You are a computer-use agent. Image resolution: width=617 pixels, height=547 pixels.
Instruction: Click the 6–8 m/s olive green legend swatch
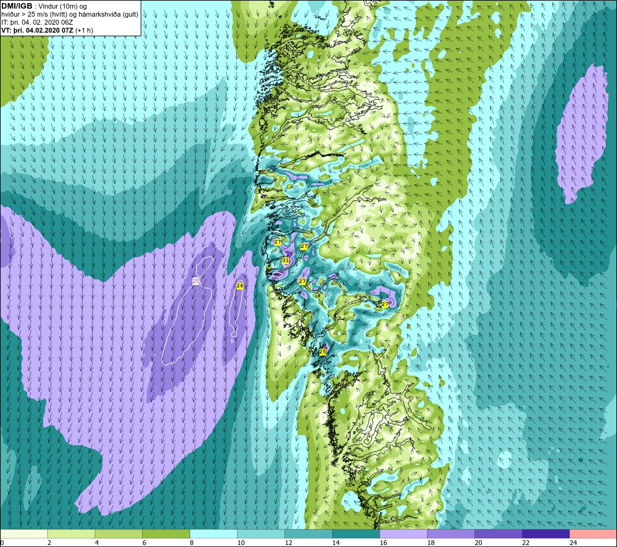click(166, 533)
